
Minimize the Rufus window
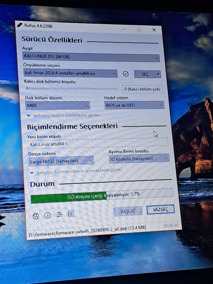coord(124,29)
